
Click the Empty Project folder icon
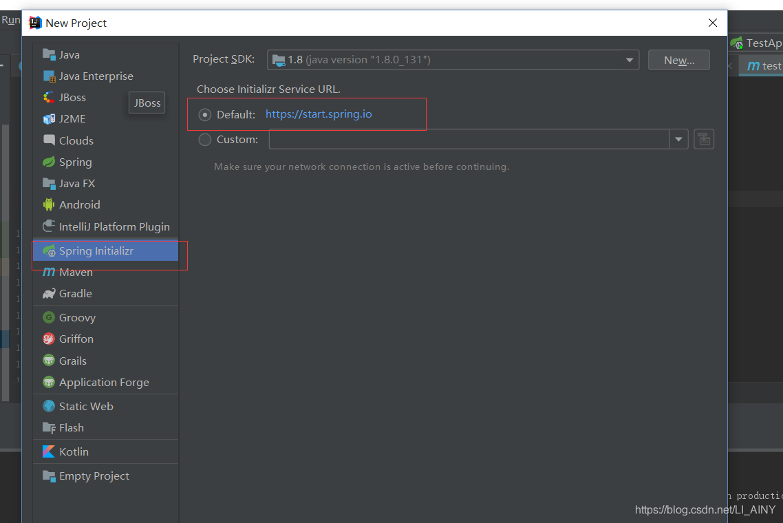[x=49, y=476]
